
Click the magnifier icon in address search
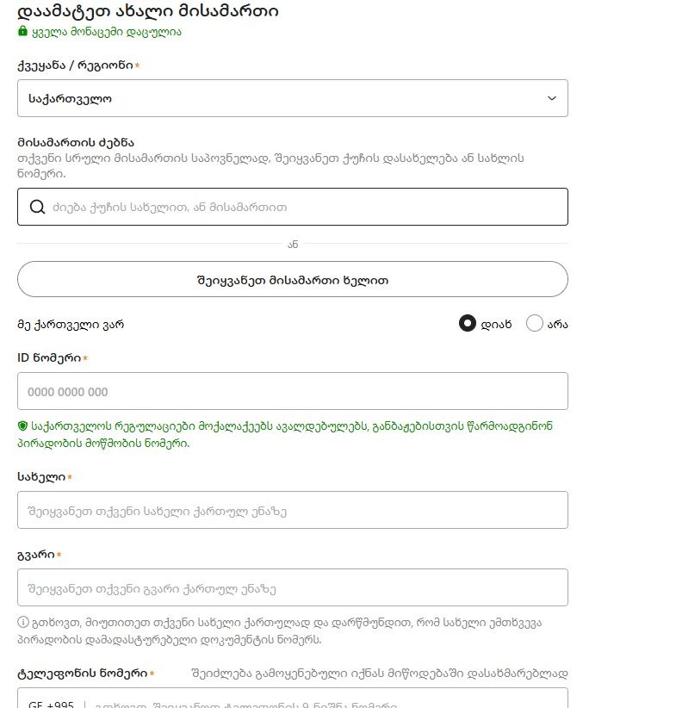pyautogui.click(x=37, y=208)
